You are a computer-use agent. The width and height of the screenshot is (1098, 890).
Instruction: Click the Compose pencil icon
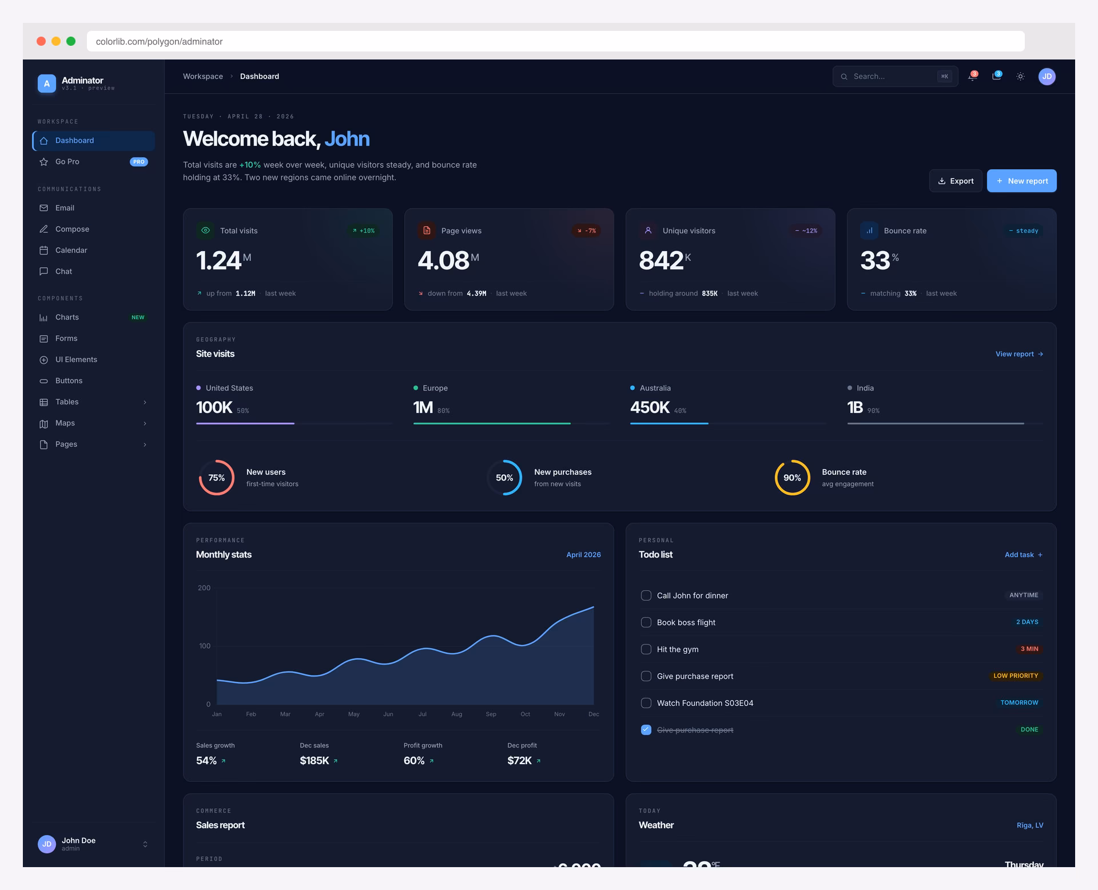pyautogui.click(x=43, y=229)
